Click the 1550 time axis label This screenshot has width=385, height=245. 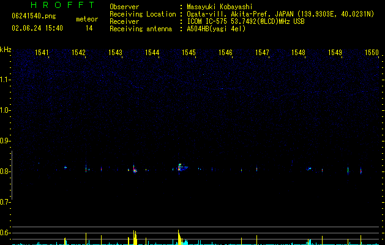372,52
